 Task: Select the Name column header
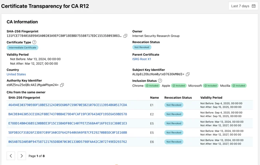[155, 98]
